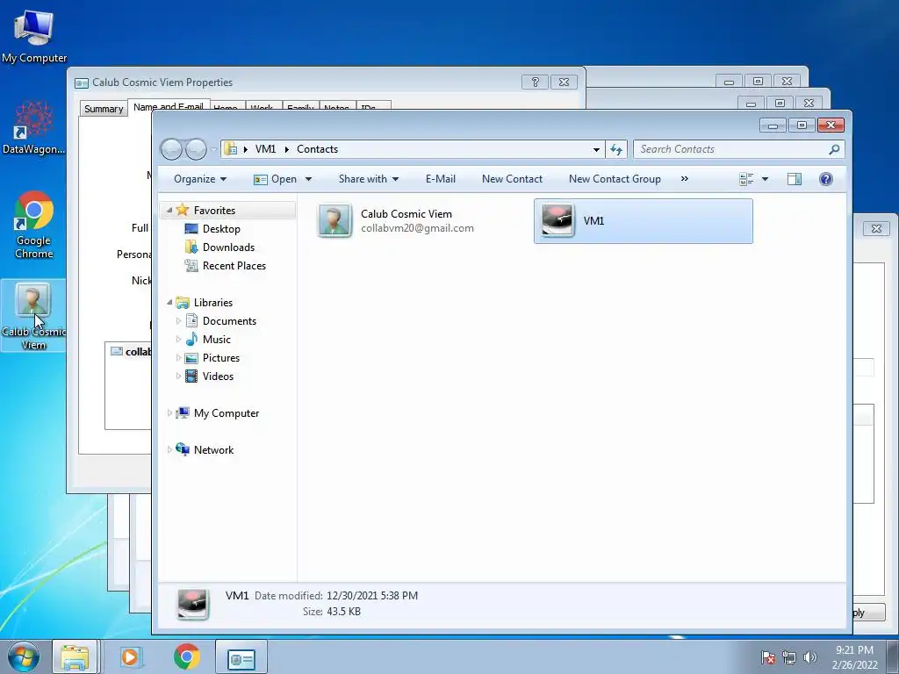Expand My Computer in navigation pane

pos(169,412)
